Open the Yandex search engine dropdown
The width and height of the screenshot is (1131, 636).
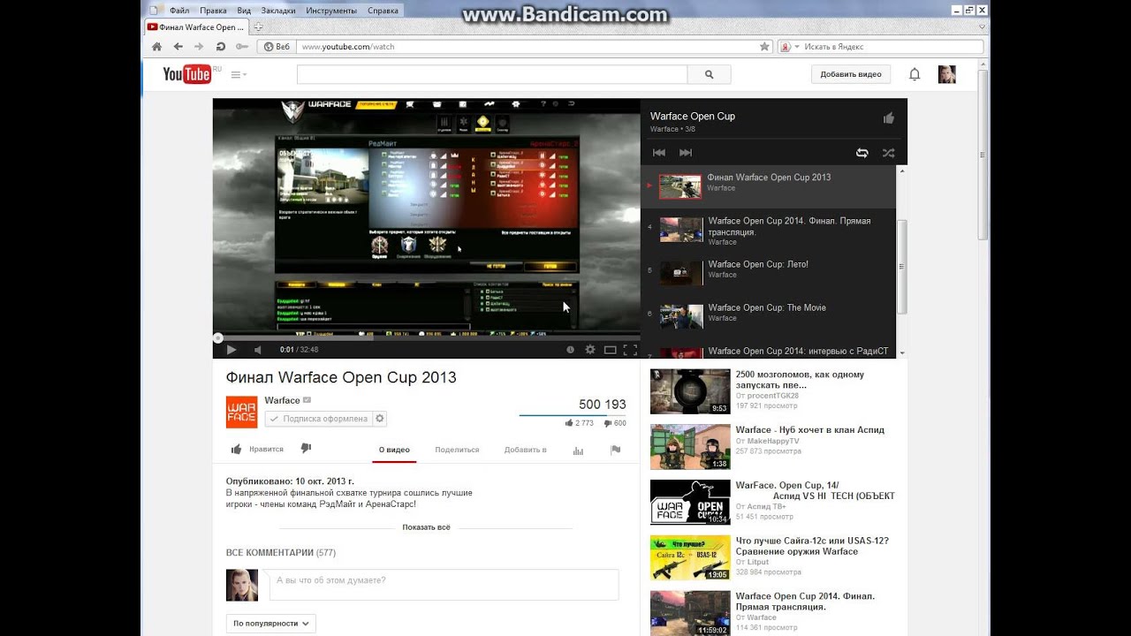tap(788, 47)
